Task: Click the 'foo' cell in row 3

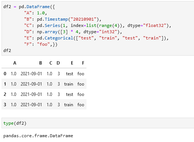Action: [81, 105]
